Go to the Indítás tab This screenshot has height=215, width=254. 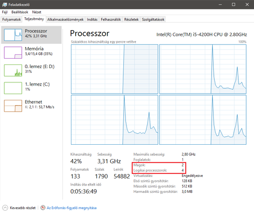[92, 20]
